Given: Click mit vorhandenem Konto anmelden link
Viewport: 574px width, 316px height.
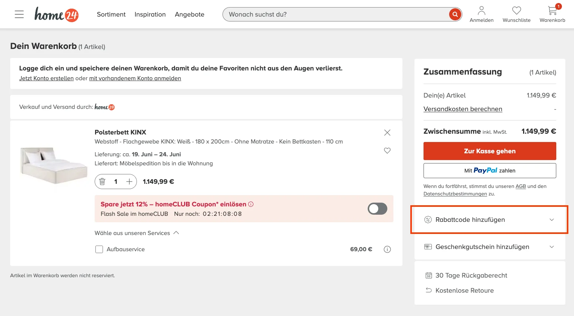Looking at the screenshot, I should pyautogui.click(x=135, y=78).
